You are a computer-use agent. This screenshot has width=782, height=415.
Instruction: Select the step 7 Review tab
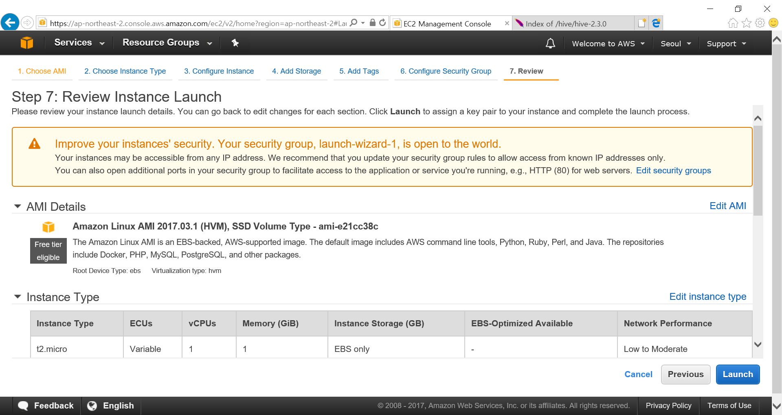click(x=526, y=71)
